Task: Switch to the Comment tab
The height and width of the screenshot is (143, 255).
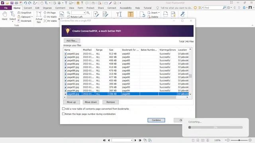Action: 60,8
